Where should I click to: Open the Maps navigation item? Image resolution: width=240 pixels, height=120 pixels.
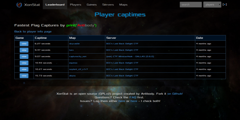123,5
